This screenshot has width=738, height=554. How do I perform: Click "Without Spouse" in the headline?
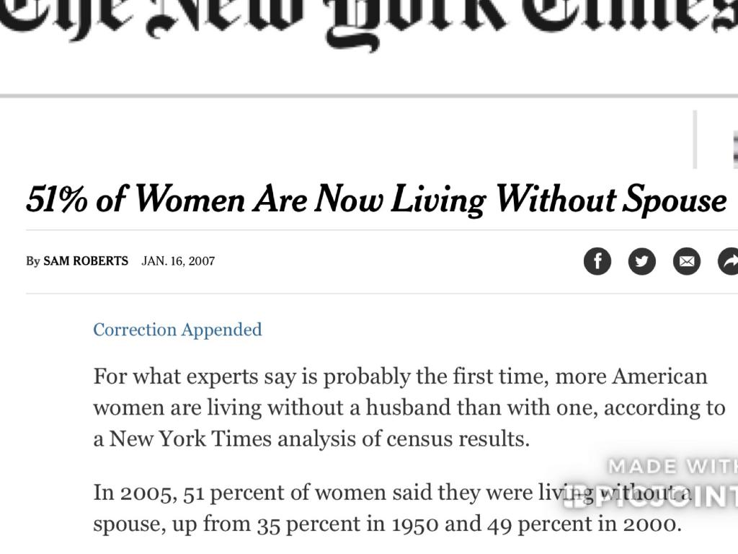(611, 200)
